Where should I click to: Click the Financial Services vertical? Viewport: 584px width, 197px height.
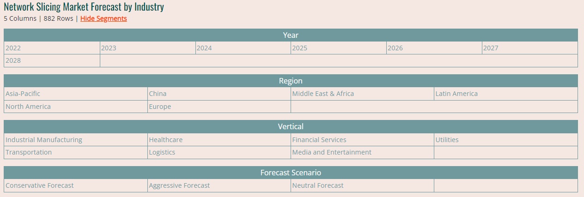(319, 140)
